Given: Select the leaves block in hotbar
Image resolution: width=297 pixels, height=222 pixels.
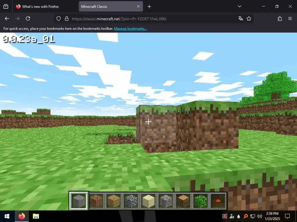Looking at the screenshot, I should 201,201.
